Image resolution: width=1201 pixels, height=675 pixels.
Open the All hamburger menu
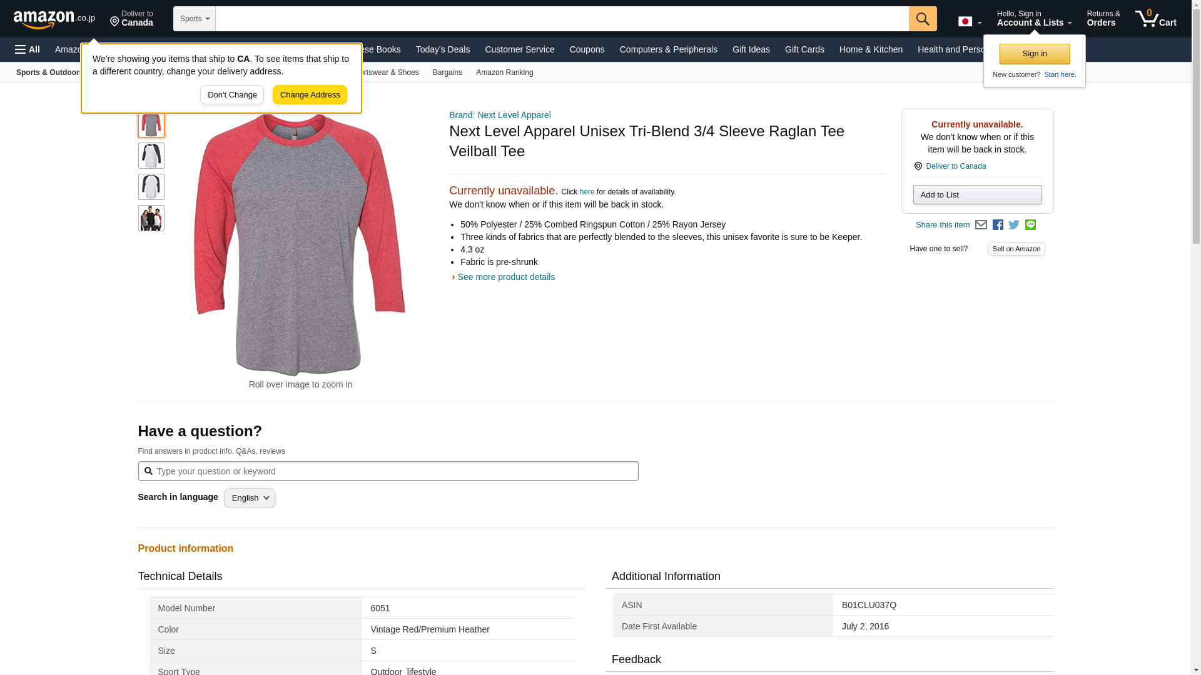[x=28, y=49]
